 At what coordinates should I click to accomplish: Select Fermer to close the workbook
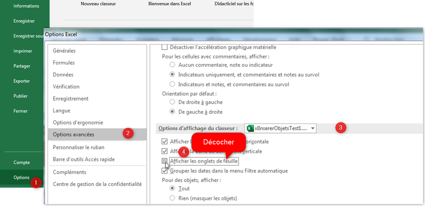click(21, 111)
